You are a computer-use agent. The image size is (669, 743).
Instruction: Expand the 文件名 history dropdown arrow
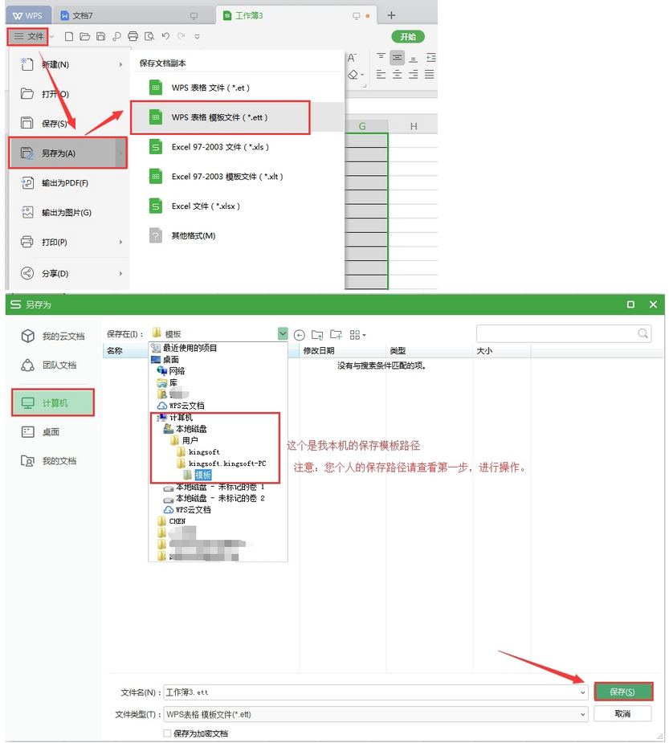point(582,692)
